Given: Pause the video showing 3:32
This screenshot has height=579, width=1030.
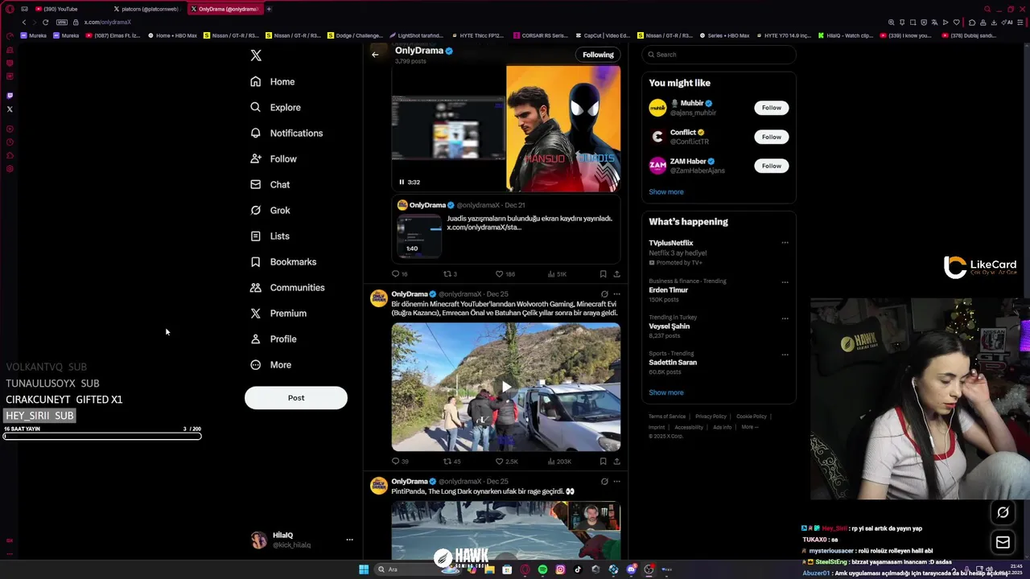Looking at the screenshot, I should tap(402, 182).
